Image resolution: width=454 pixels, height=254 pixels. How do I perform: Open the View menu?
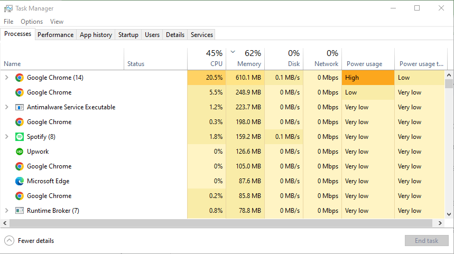click(x=57, y=22)
